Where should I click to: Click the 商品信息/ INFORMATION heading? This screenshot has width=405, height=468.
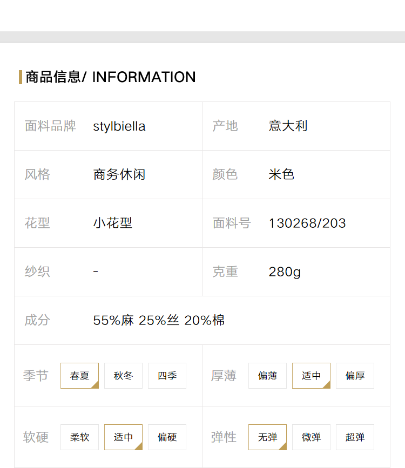coord(111,77)
